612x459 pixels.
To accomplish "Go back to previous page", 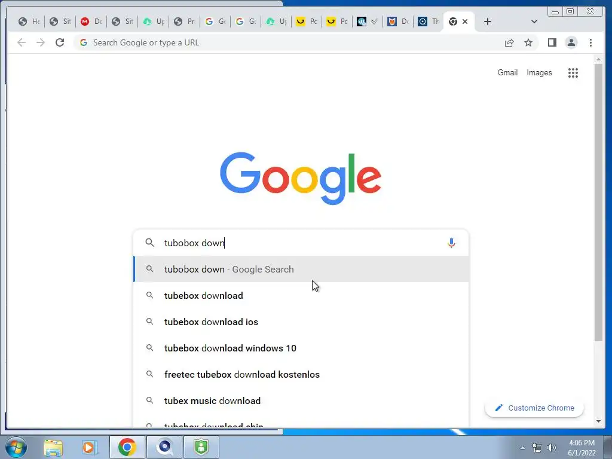I will click(x=22, y=42).
